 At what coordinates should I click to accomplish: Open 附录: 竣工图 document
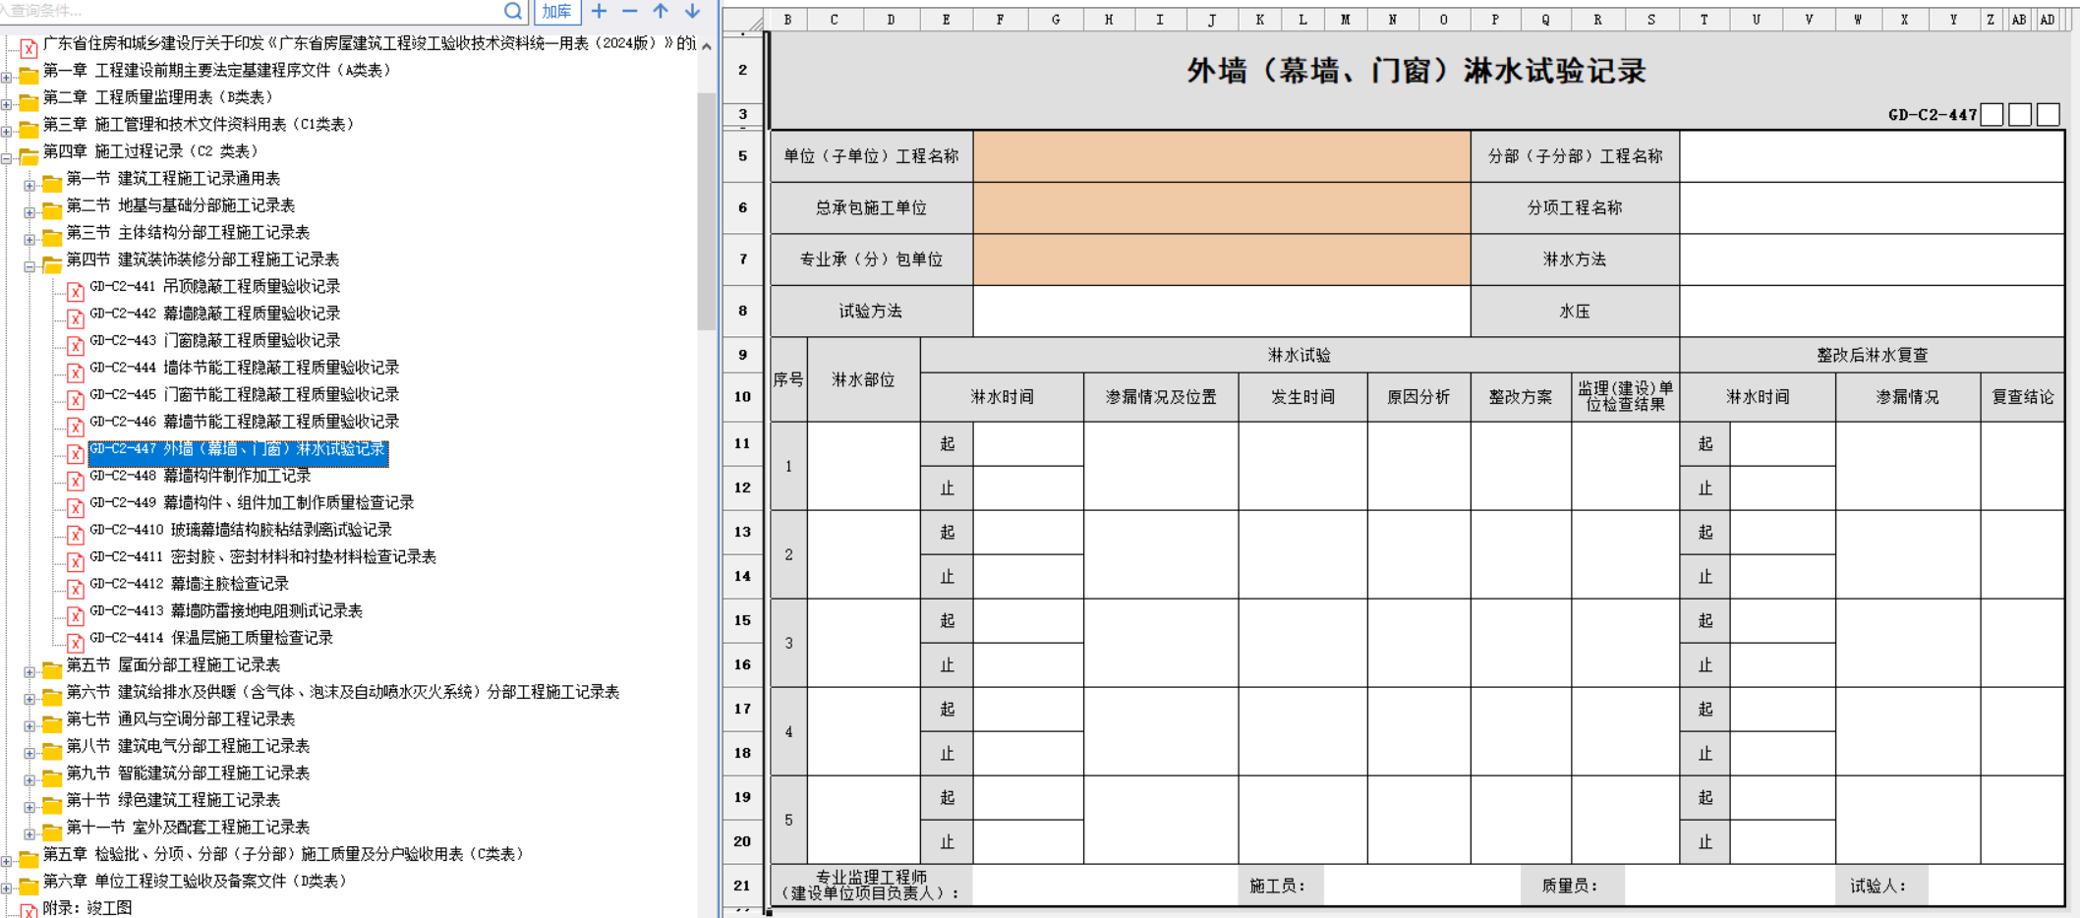(87, 907)
